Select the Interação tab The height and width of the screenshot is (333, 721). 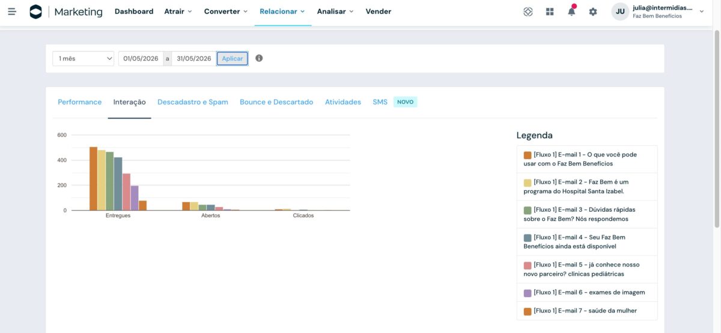pyautogui.click(x=130, y=102)
